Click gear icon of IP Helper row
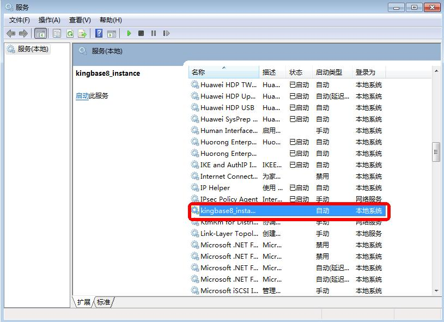Screen dimensions: 444x322 [195, 187]
